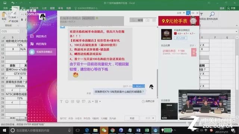Viewport: 239px width, 134px height.
Task: Click the 进入店铺 enter shop button
Action: tap(180, 38)
